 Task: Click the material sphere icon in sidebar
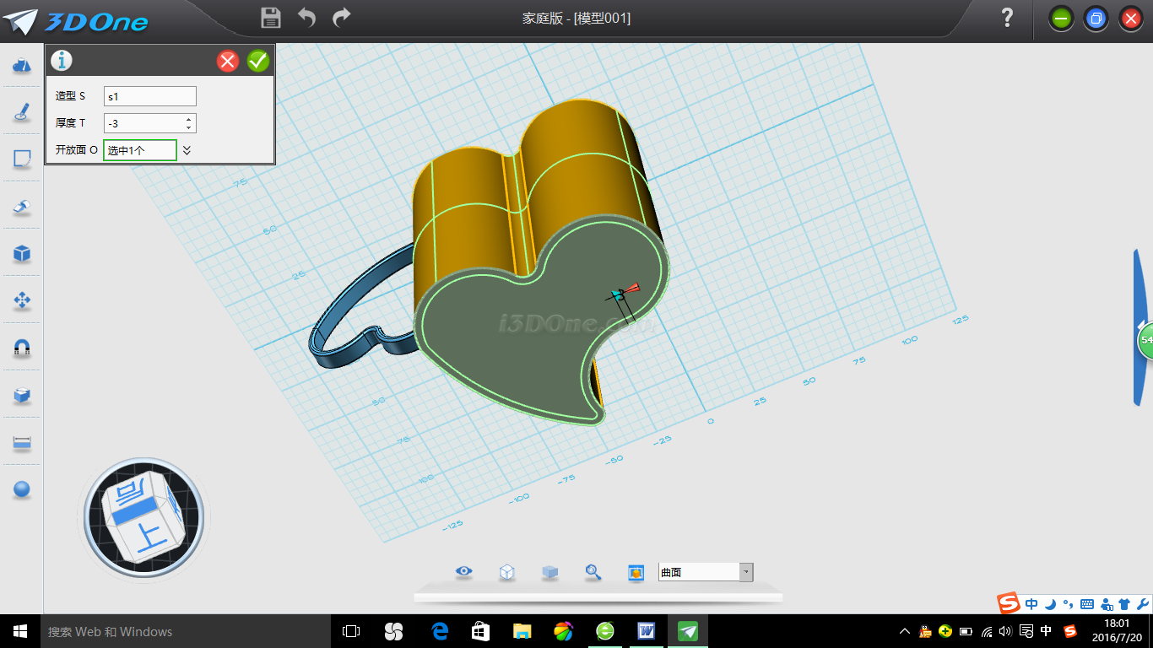(x=22, y=489)
